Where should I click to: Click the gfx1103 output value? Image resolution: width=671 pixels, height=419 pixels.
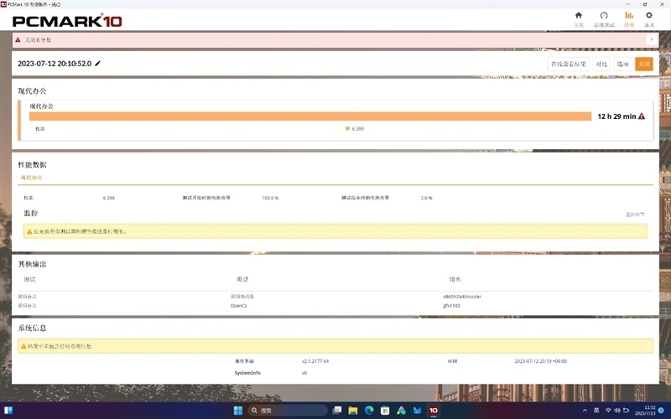(x=451, y=306)
